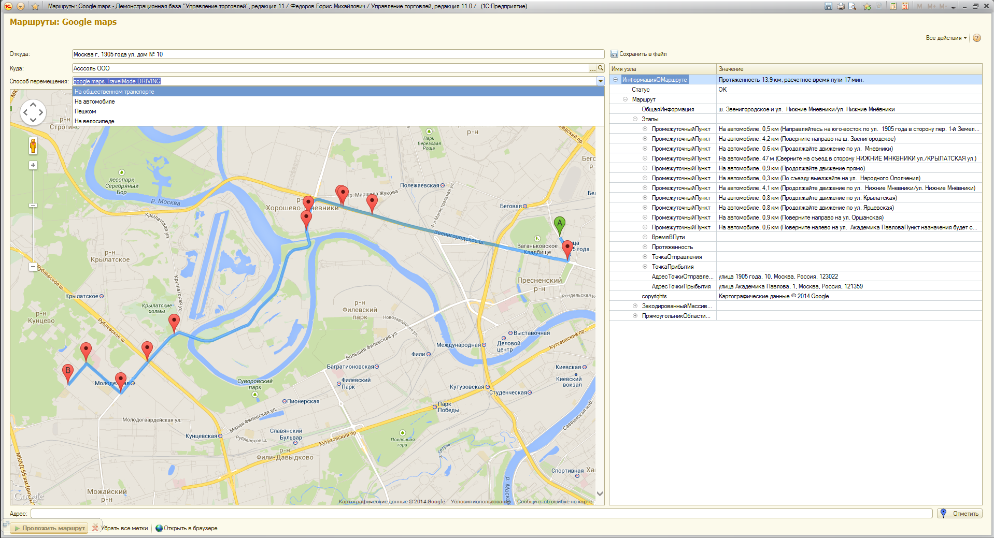Open the calculator icon in the title bar
Image resolution: width=994 pixels, height=538 pixels.
pos(893,6)
